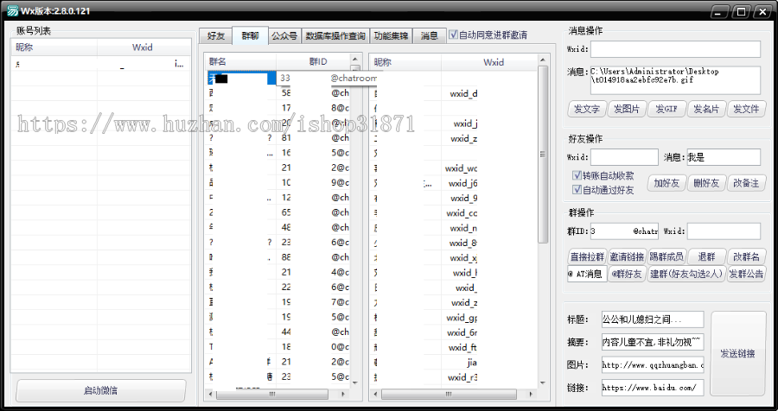The width and height of the screenshot is (778, 411).
Task: Click the 踢群成员 button
Action: [666, 256]
